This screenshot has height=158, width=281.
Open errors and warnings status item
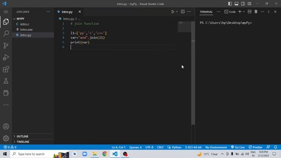click(10, 147)
